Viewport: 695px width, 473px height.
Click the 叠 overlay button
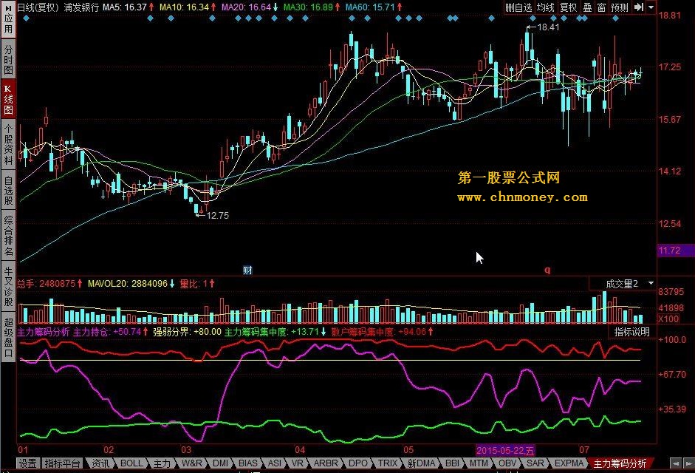click(587, 7)
